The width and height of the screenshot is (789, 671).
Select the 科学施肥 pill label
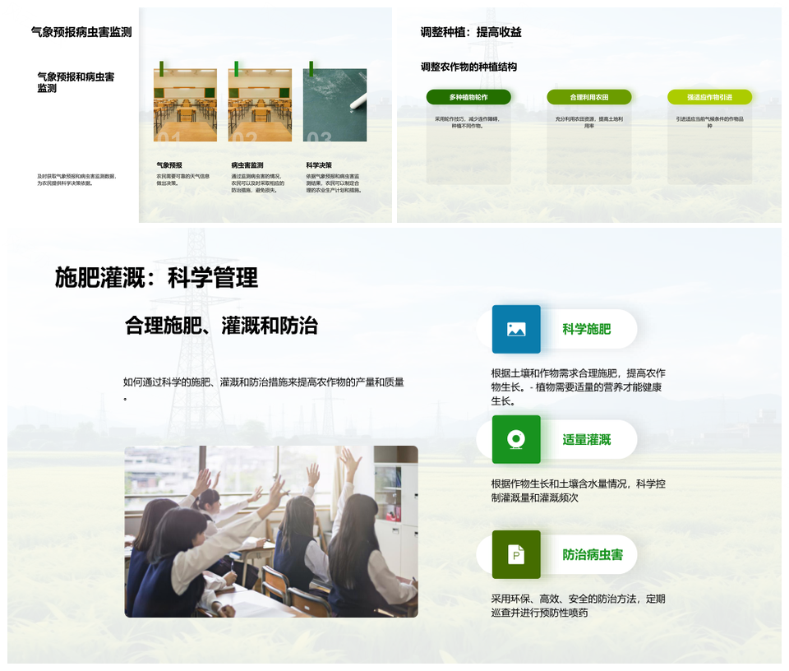pyautogui.click(x=587, y=329)
